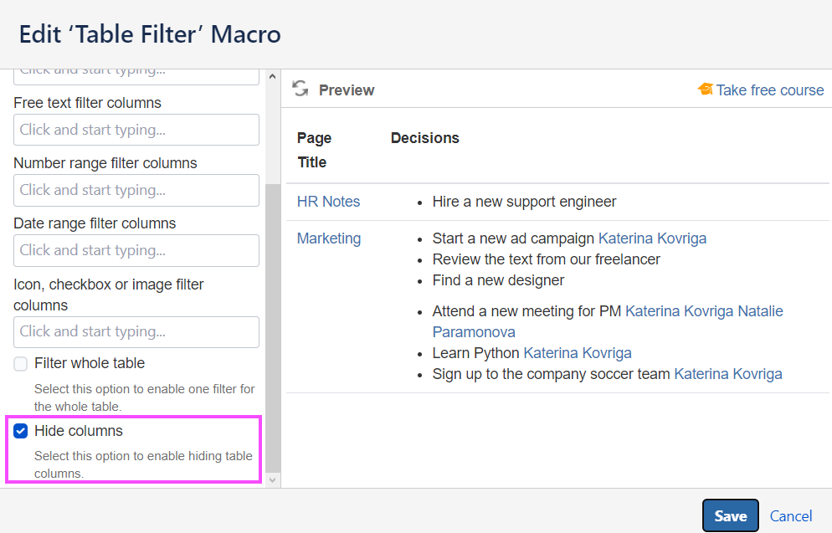The image size is (832, 533).
Task: Click the graduation cap course icon
Action: coord(706,90)
